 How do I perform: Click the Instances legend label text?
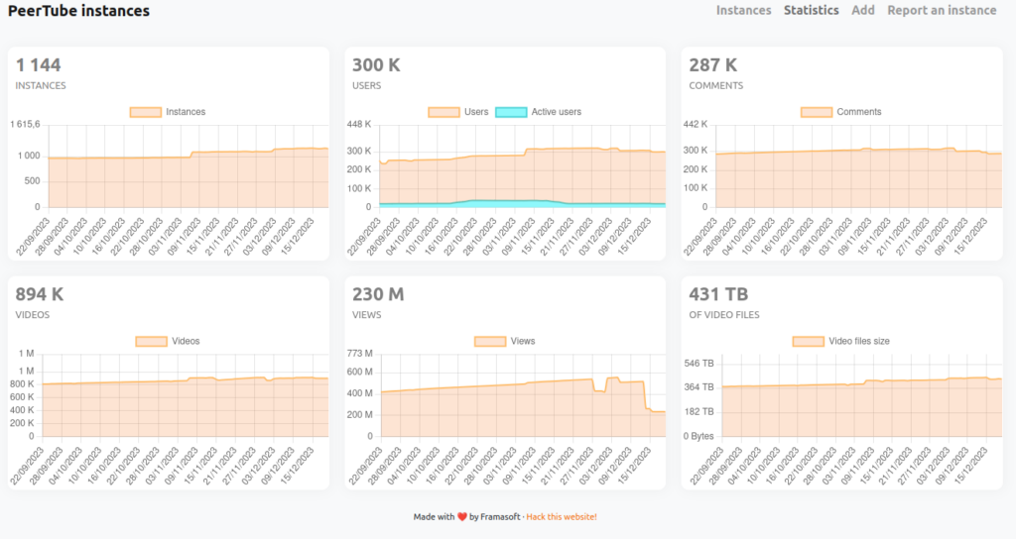pos(186,112)
